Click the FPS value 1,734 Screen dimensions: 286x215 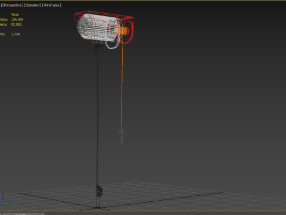pos(15,34)
